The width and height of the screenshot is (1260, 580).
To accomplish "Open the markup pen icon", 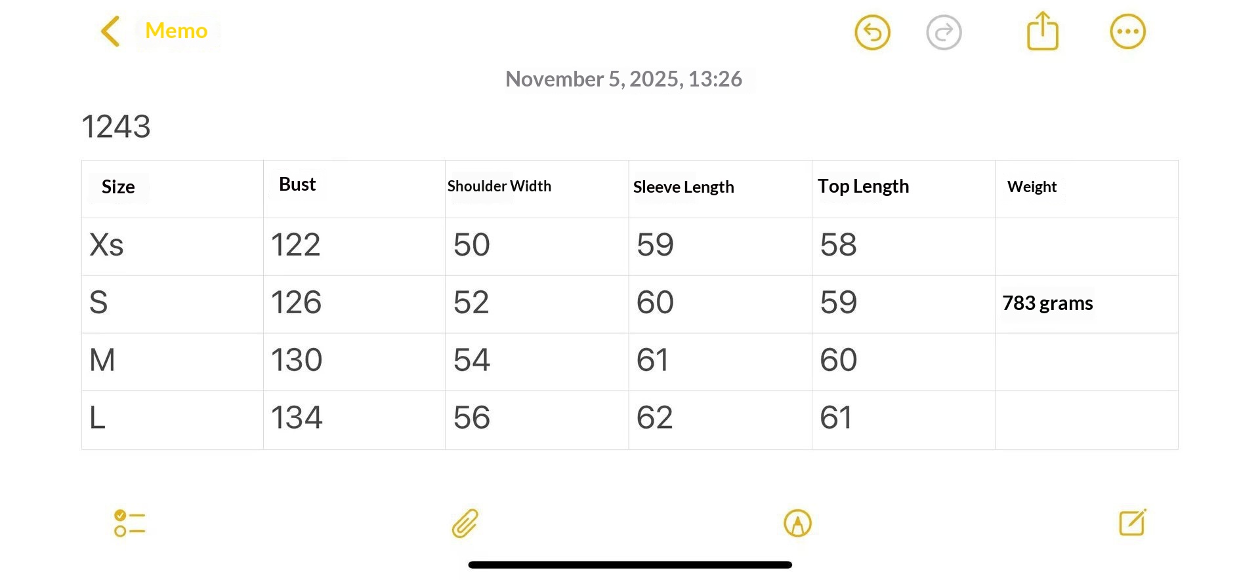I will point(797,523).
